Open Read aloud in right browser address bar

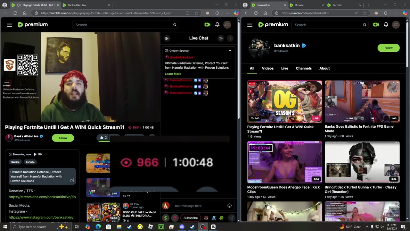[356, 13]
